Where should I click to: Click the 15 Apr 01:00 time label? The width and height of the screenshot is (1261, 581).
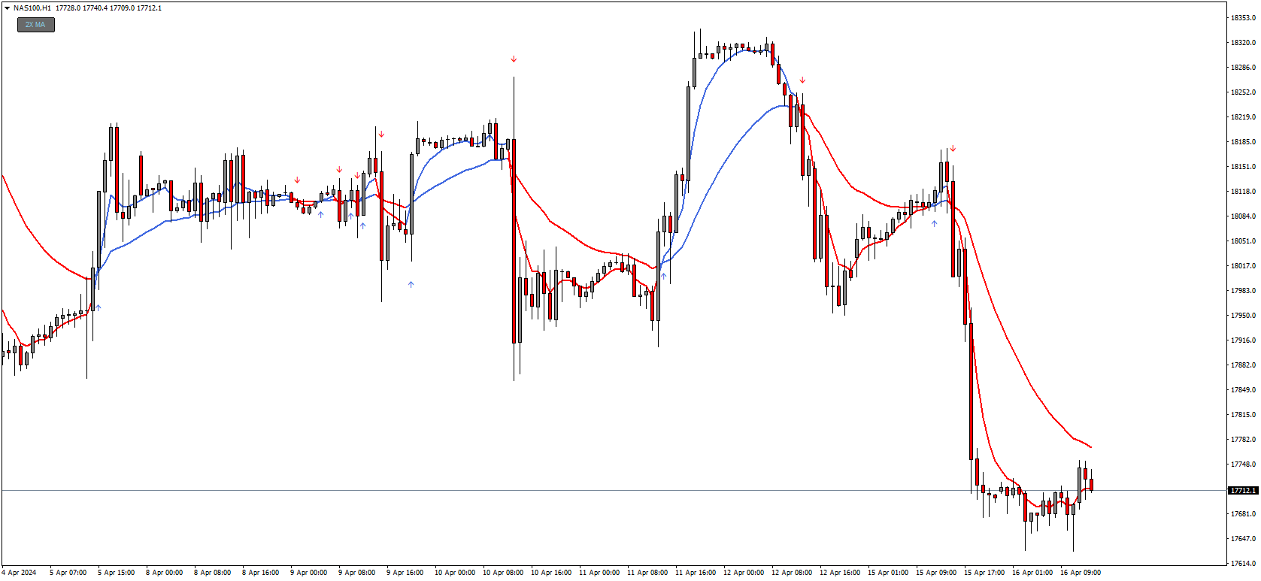(x=887, y=573)
